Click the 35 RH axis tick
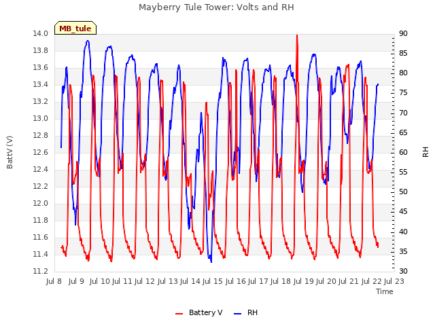This screenshot has width=435, height=326. tap(403, 252)
